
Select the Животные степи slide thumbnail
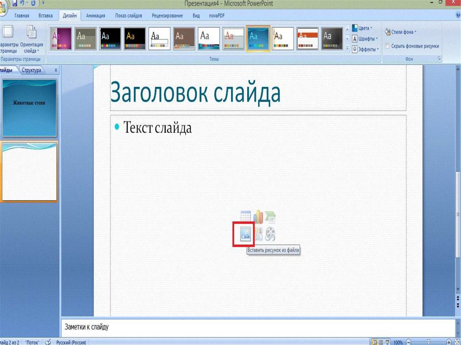[29, 108]
